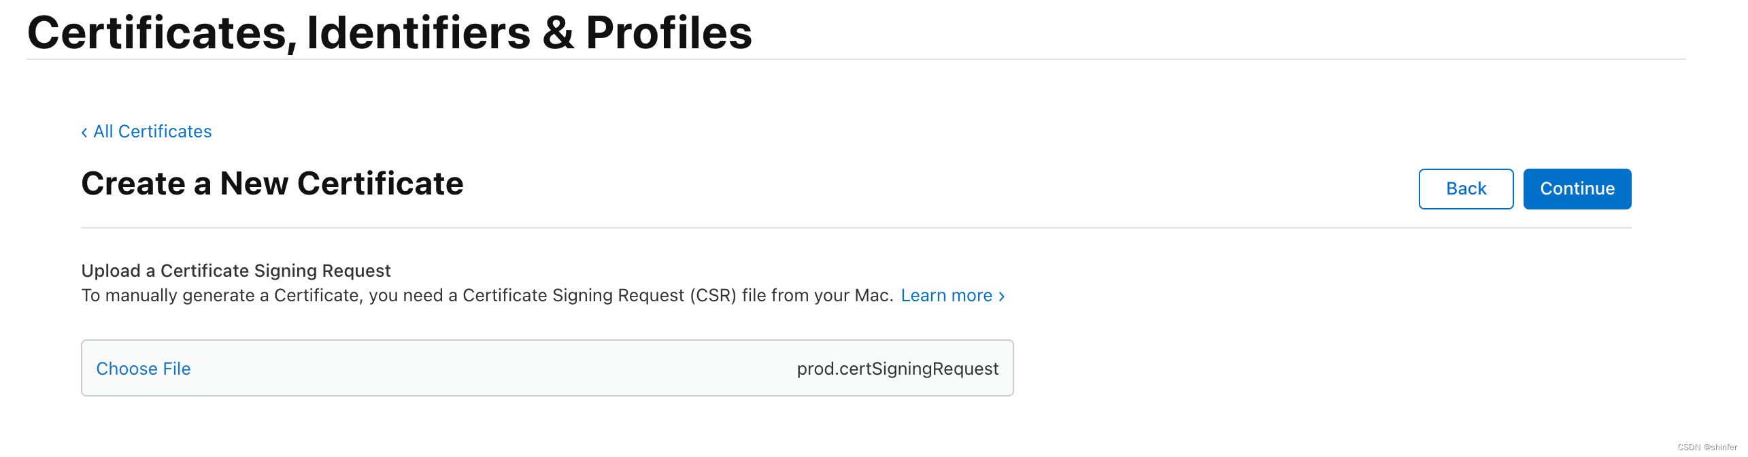The height and width of the screenshot is (457, 1748).
Task: Click the Back button
Action: 1466,188
